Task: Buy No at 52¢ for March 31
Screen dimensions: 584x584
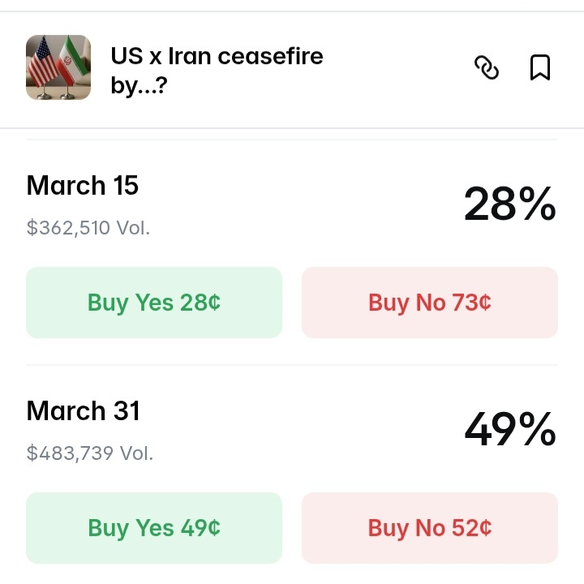Action: tap(430, 528)
